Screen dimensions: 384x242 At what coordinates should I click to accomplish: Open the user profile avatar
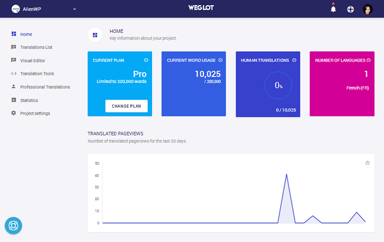tap(368, 10)
